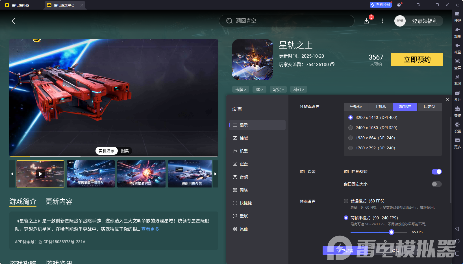Click 保存设置 to save settings
This screenshot has width=463, height=264.
click(x=345, y=250)
